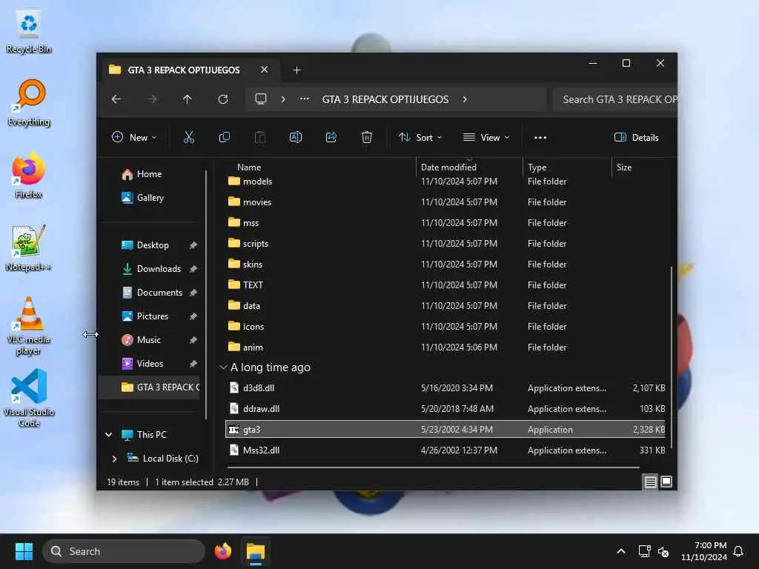The height and width of the screenshot is (569, 759).
Task: Go back with the left arrow
Action: pyautogui.click(x=116, y=99)
